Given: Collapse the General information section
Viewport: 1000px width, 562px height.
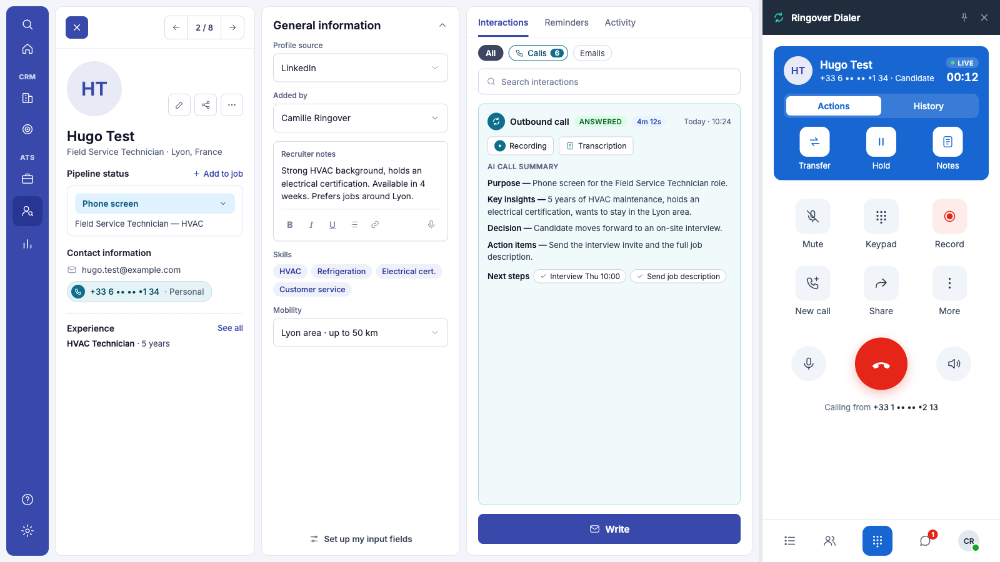Looking at the screenshot, I should pos(442,26).
